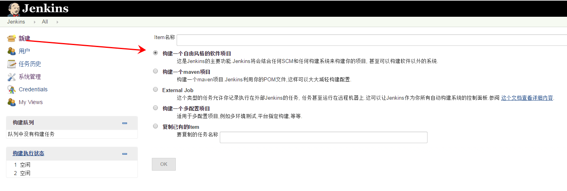Image resolution: width=567 pixels, height=191 pixels.
Task: Click the 适用于多配置项目 description text
Action: (x=240, y=116)
